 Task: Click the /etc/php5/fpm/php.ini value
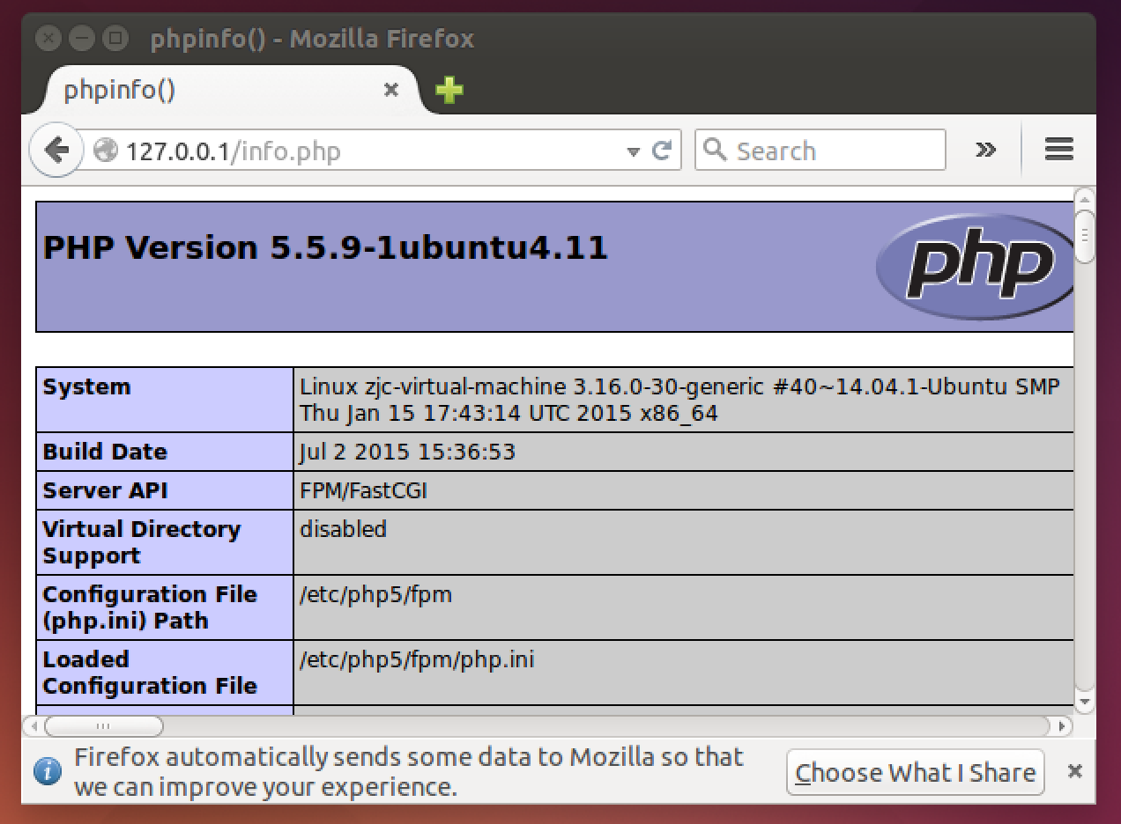pos(417,659)
